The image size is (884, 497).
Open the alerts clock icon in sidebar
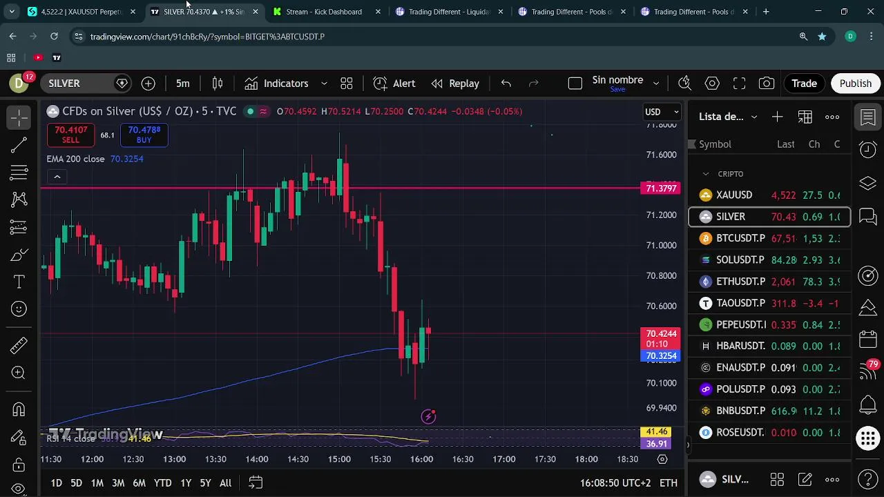pos(868,149)
